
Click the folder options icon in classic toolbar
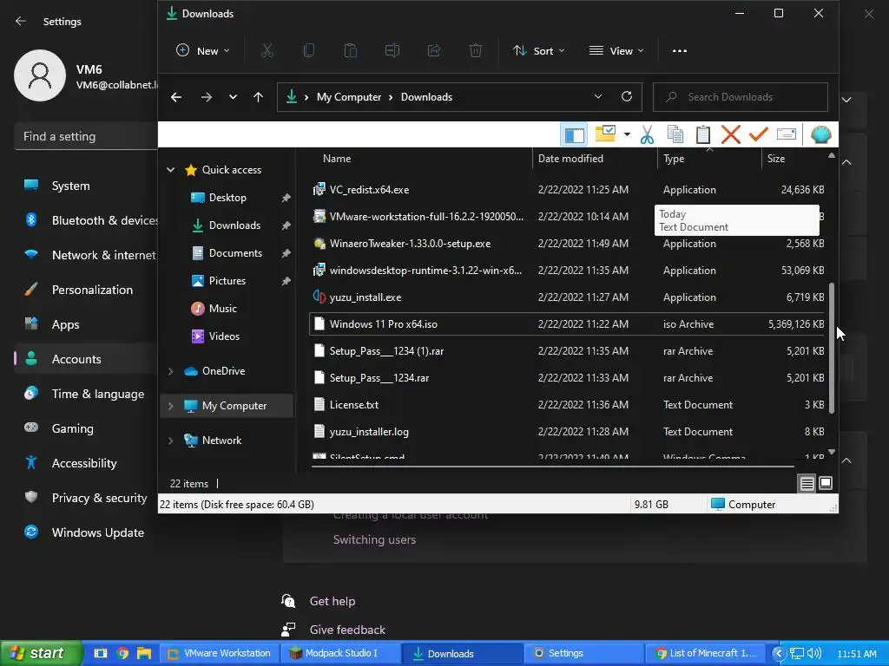[x=605, y=134]
